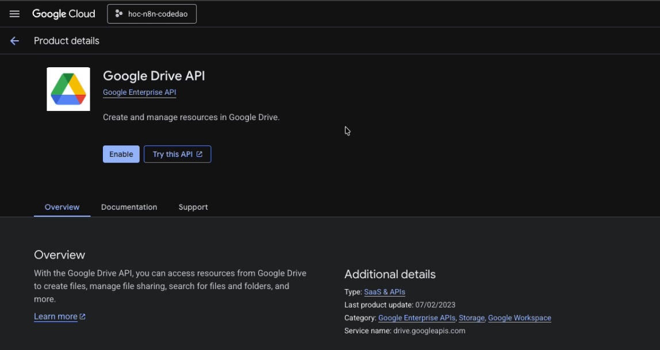Click the external icon beside Learn more
This screenshot has height=350, width=660.
(x=83, y=316)
